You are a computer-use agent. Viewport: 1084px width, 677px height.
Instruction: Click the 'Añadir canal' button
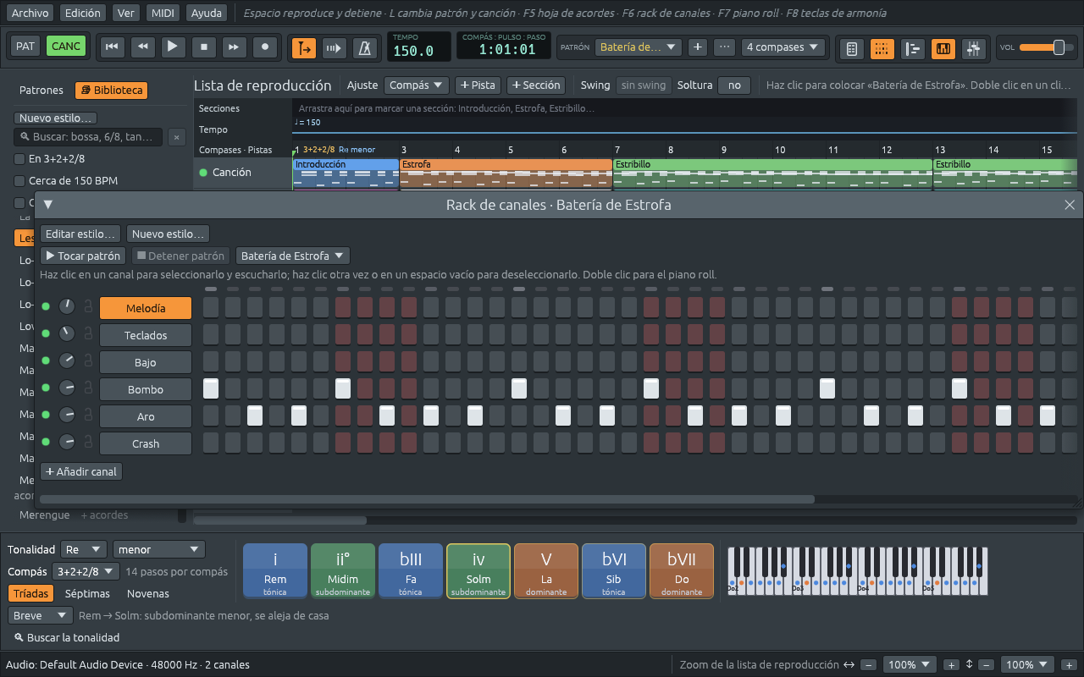(x=81, y=471)
